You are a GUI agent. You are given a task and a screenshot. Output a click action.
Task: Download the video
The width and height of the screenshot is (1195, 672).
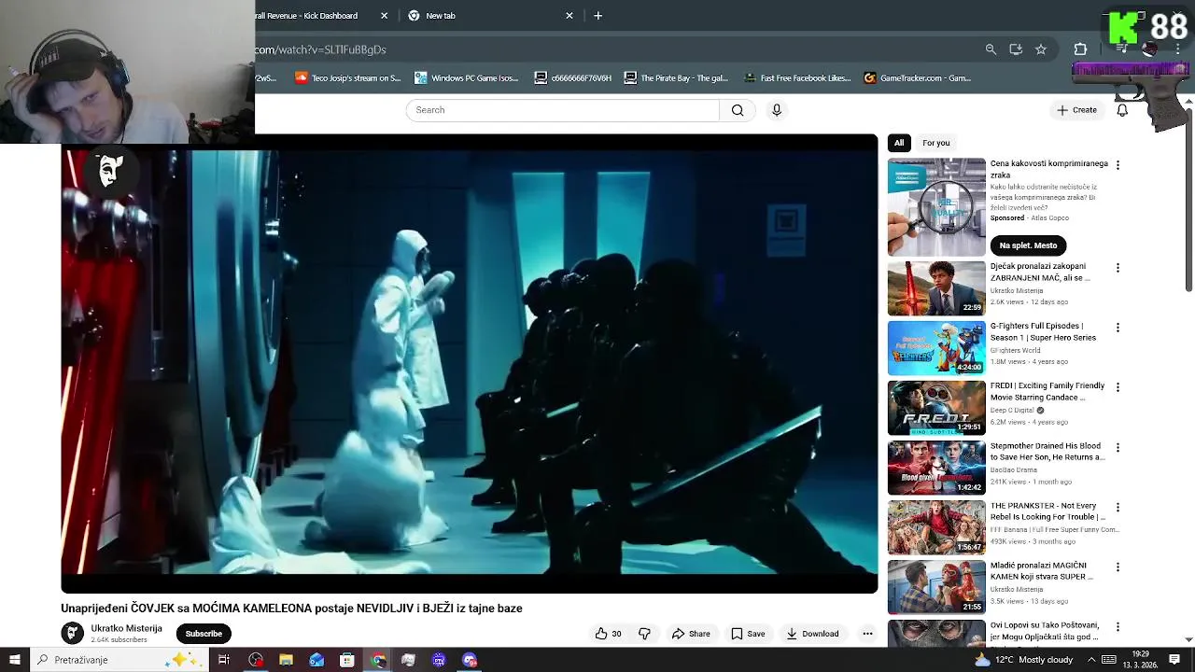[812, 634]
